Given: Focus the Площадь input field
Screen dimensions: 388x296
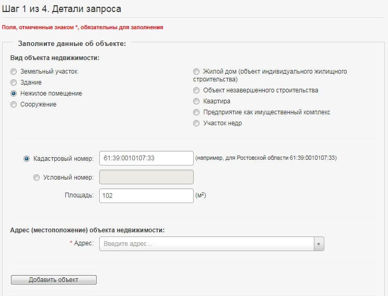Looking at the screenshot, I should pyautogui.click(x=146, y=196).
